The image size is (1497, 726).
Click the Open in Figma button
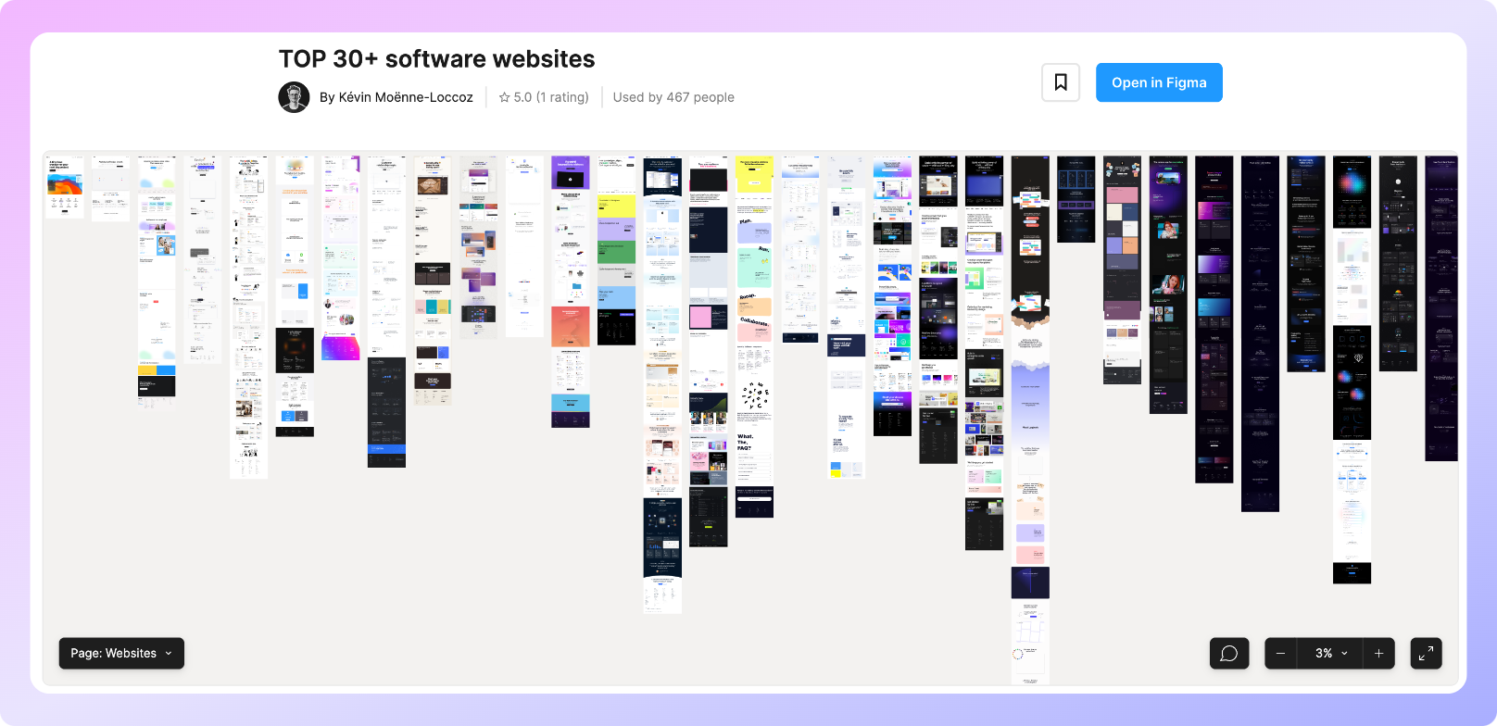point(1159,82)
